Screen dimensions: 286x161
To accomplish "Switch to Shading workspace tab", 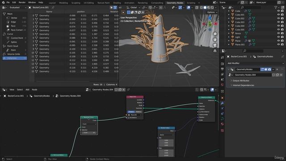I will coord(117,3).
